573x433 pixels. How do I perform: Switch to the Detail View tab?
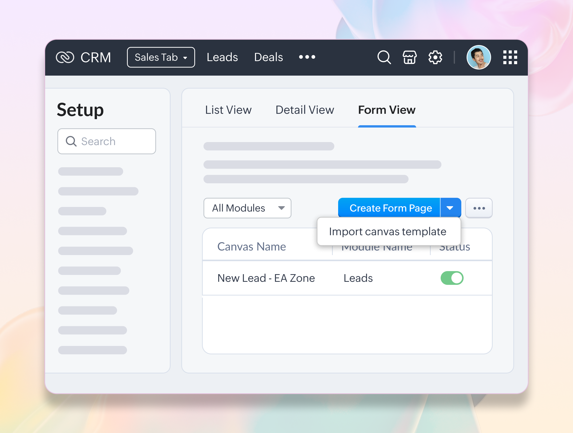point(305,110)
